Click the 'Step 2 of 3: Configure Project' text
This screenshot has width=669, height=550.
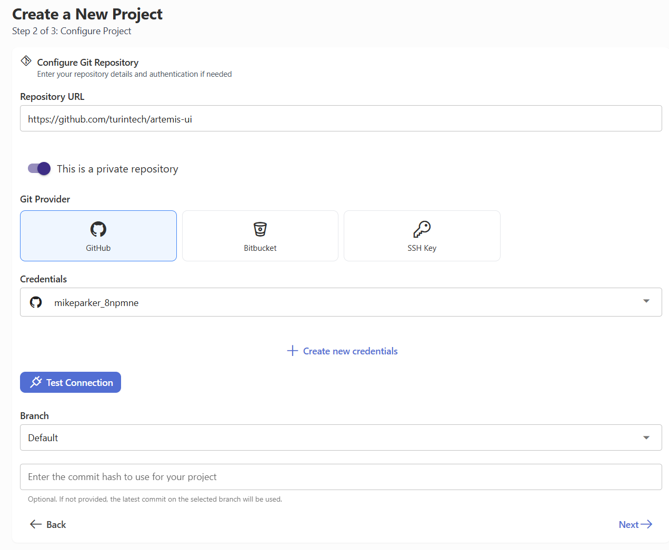[x=72, y=31]
